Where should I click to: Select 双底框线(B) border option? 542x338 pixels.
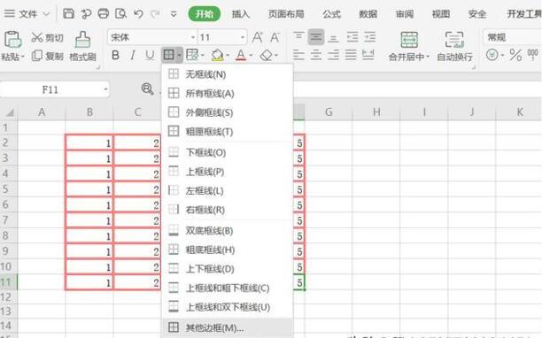click(228, 231)
